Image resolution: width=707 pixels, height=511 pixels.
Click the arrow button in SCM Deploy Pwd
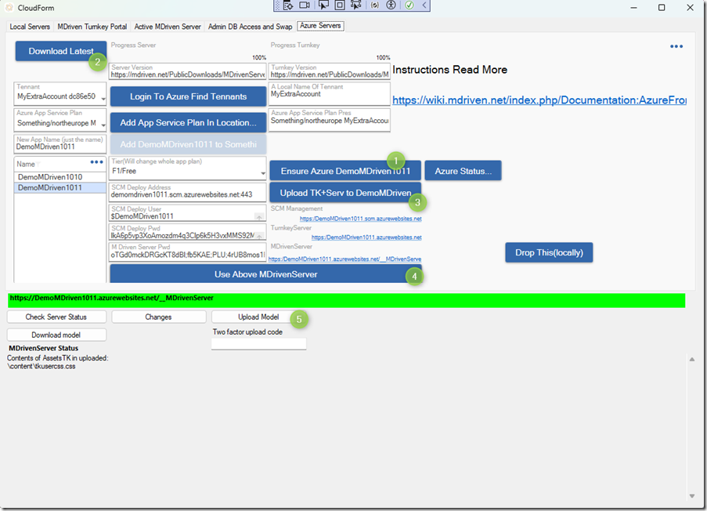pyautogui.click(x=259, y=236)
